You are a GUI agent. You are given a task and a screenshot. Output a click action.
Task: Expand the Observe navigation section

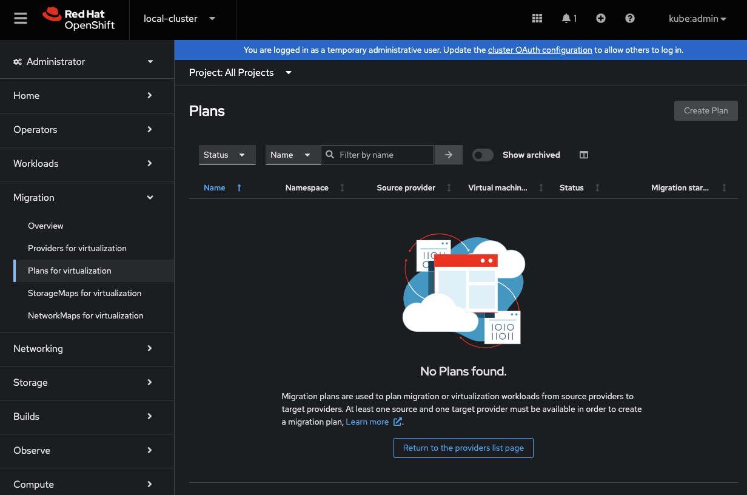(87, 451)
